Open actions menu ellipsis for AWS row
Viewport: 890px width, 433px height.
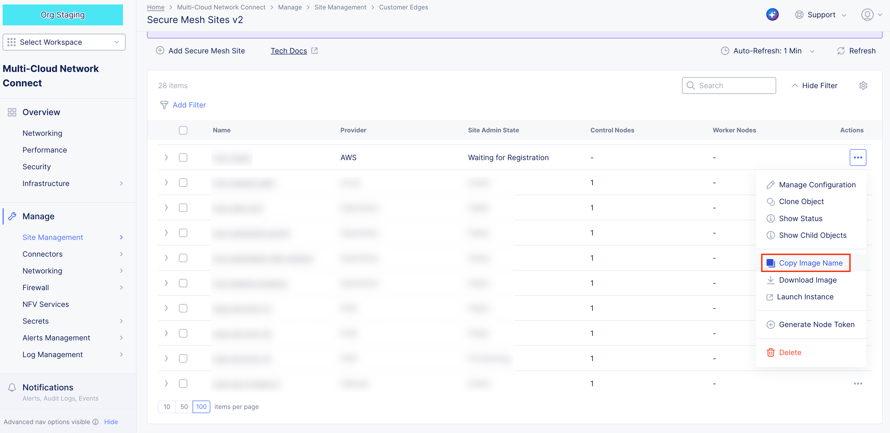(858, 158)
